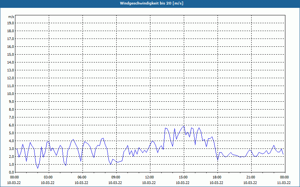Select the '7,0' y-axis label
Viewport: 300px width, 187px height.
11,117
